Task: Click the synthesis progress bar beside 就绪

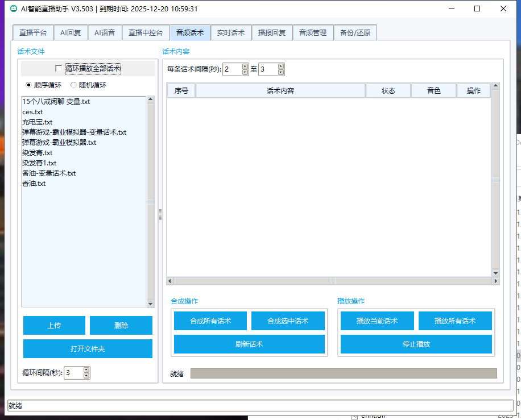Action: [x=344, y=373]
